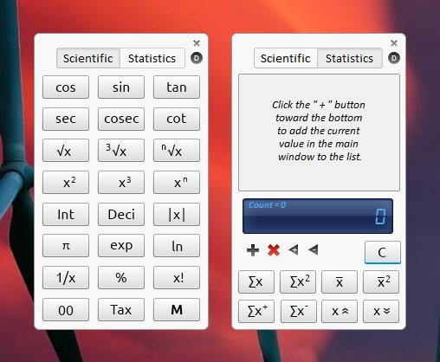The height and width of the screenshot is (362, 440).
Task: Click the exp button
Action: click(x=121, y=246)
